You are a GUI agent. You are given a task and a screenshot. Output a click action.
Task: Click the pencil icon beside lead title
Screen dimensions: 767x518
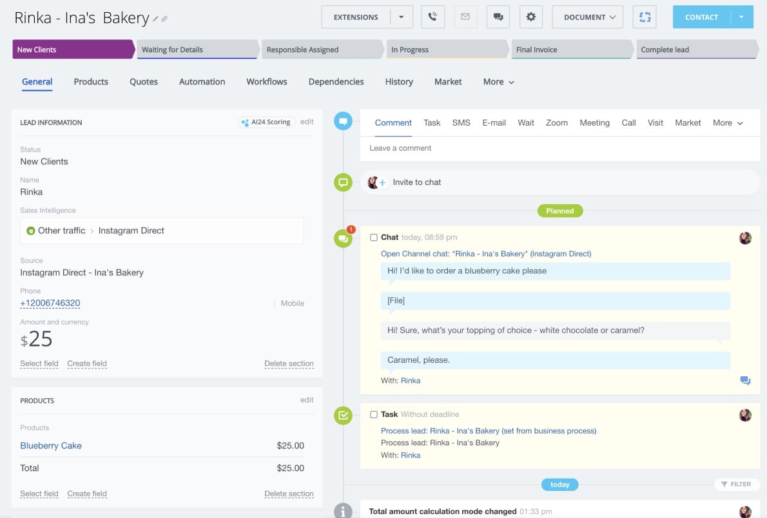(155, 19)
